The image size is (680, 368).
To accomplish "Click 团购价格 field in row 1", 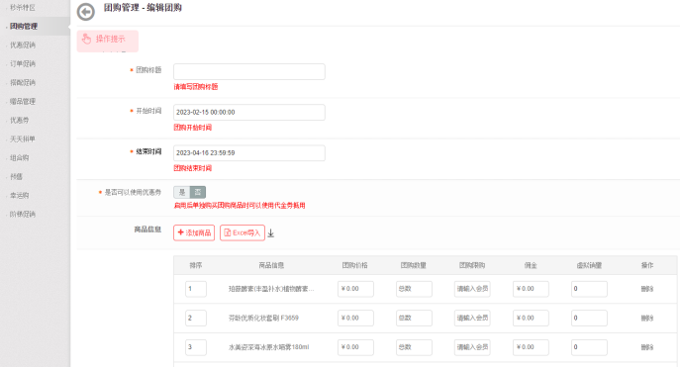I will [x=355, y=289].
